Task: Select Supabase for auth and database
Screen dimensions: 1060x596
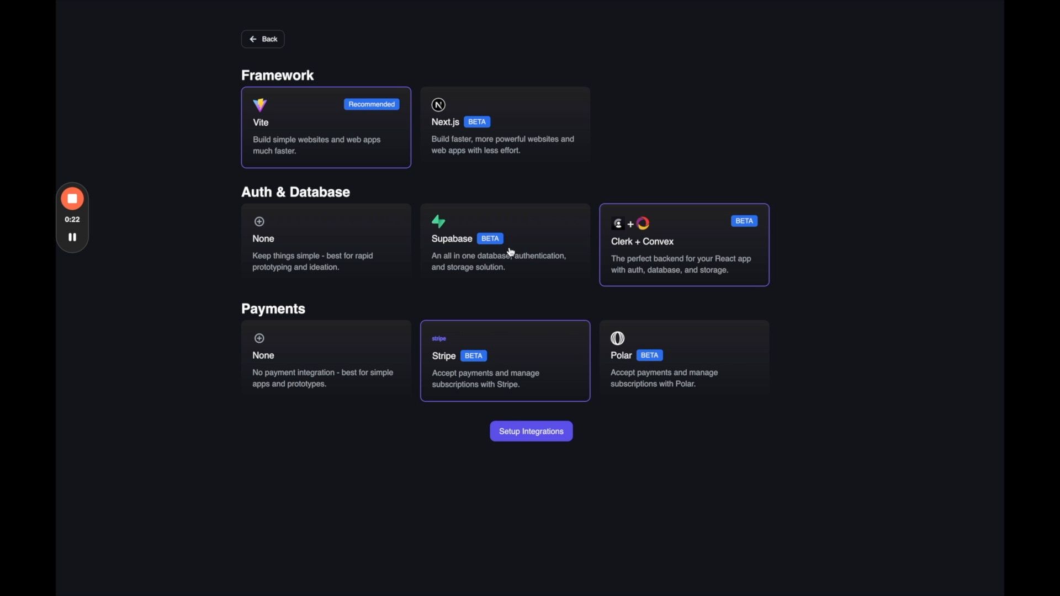Action: 505,244
